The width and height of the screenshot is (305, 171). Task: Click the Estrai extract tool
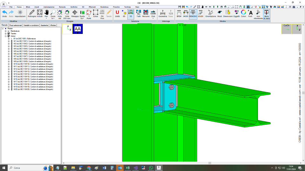96,14
